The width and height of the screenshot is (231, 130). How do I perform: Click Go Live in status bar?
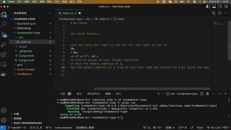coord(214,127)
